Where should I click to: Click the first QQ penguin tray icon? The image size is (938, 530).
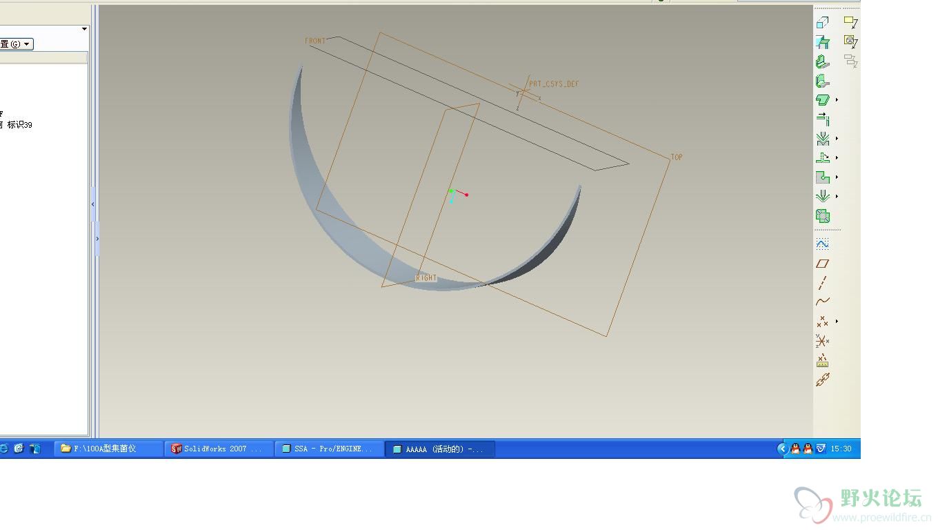[795, 449]
